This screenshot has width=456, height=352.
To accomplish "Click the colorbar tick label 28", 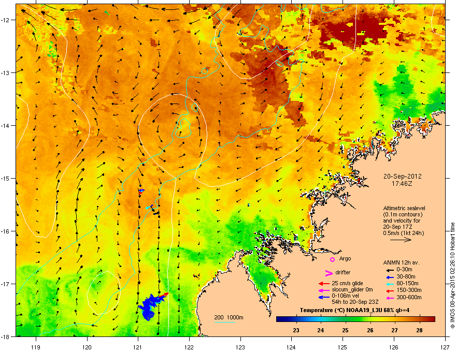I will [419, 330].
